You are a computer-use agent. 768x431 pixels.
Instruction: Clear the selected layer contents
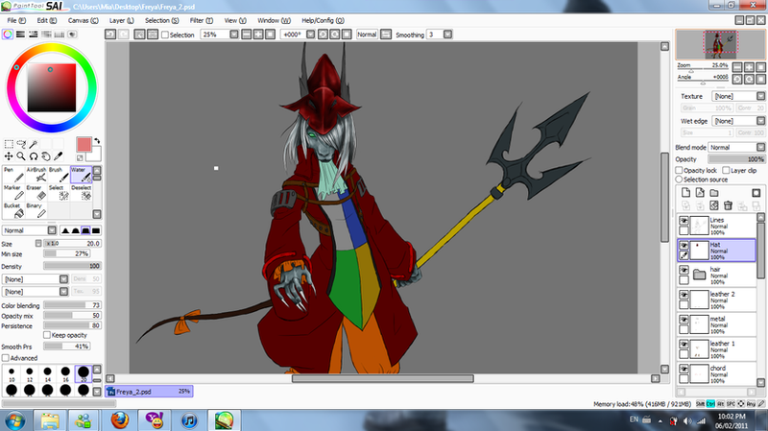coord(714,205)
